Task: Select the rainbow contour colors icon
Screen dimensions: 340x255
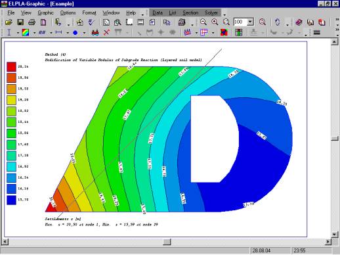Action: click(x=26, y=32)
